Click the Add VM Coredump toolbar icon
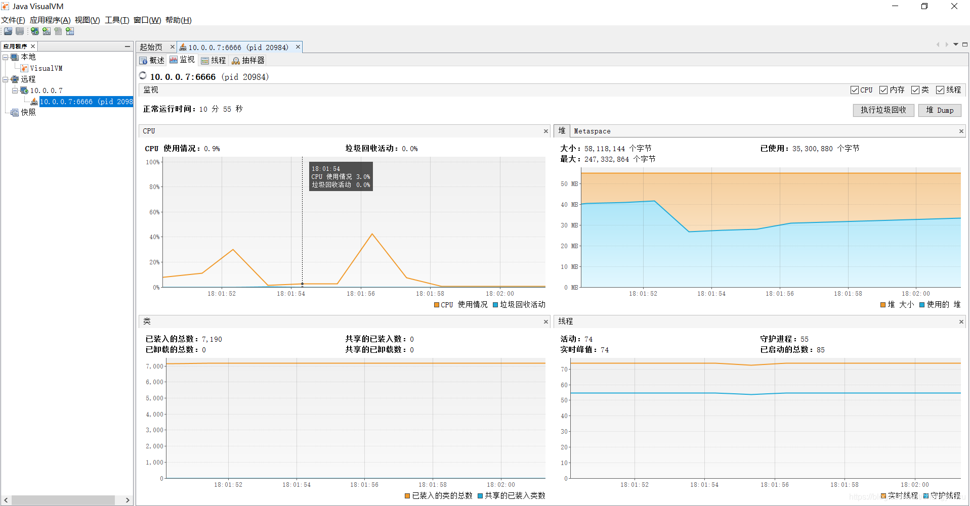970x506 pixels. point(58,31)
